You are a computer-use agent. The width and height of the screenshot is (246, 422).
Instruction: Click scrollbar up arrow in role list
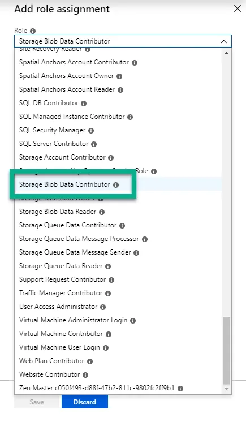pos(226,53)
